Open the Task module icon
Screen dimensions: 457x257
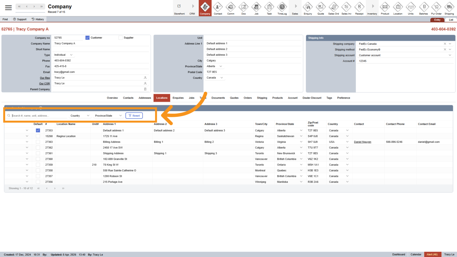pyautogui.click(x=269, y=8)
